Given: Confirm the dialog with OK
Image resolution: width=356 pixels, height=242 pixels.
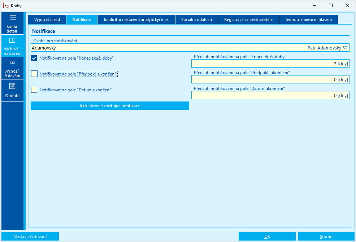Looking at the screenshot, I should pyautogui.click(x=267, y=237).
